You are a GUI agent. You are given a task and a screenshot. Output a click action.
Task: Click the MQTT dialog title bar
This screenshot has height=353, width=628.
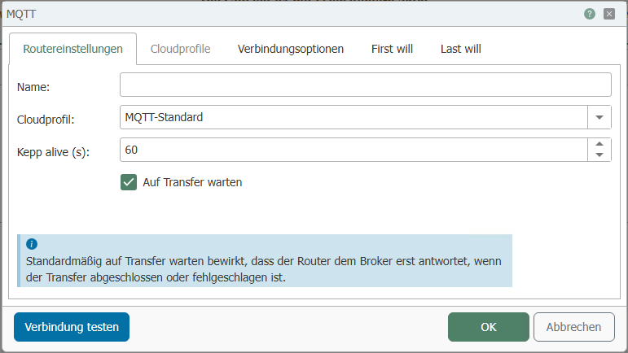285,14
